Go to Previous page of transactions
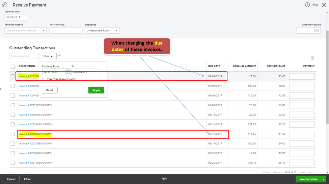Image resolution: width=329 pixels, height=184 pixels. (x=278, y=172)
